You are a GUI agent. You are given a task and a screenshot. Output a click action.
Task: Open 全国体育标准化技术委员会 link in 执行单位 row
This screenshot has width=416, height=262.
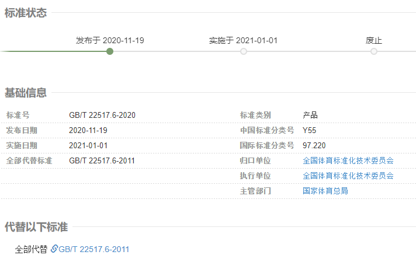[348, 176]
